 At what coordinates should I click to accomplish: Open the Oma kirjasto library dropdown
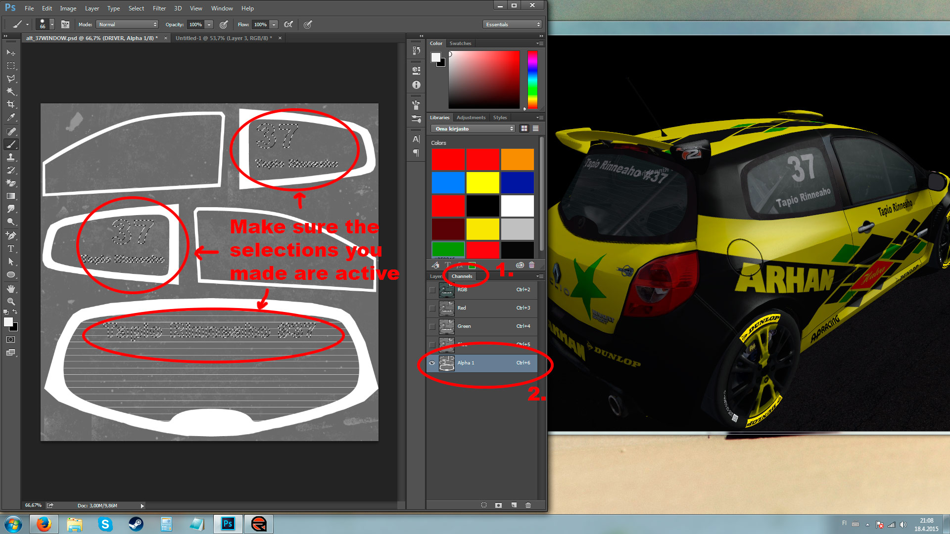pyautogui.click(x=473, y=129)
